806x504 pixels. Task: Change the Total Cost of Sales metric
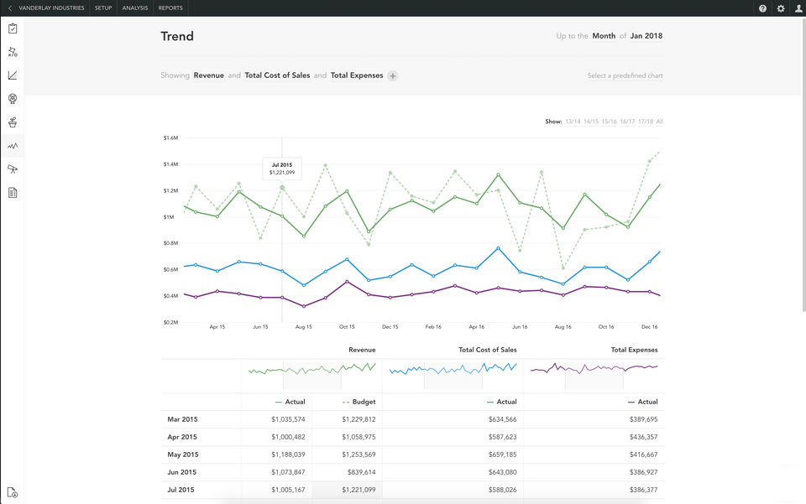277,75
